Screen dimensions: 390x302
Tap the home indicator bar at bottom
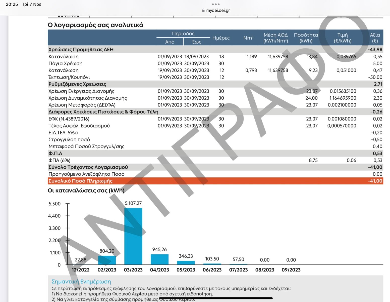(x=216, y=298)
